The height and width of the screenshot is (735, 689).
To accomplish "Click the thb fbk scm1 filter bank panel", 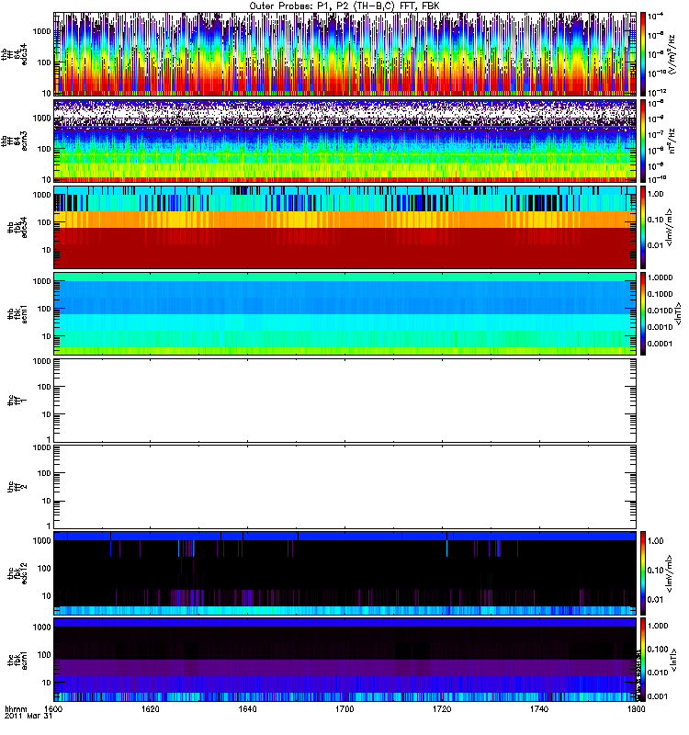I will [x=344, y=313].
